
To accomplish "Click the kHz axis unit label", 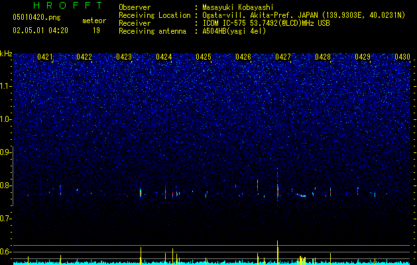I will pyautogui.click(x=6, y=54).
